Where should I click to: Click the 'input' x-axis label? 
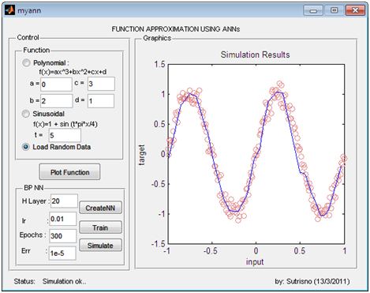pyautogui.click(x=255, y=261)
